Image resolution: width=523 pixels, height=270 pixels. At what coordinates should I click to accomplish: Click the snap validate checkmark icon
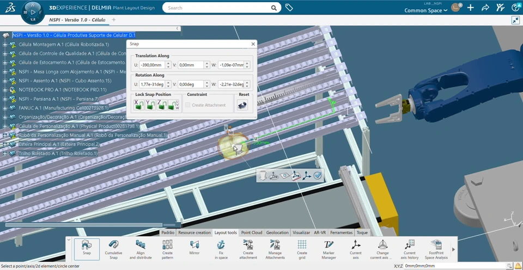tap(318, 175)
